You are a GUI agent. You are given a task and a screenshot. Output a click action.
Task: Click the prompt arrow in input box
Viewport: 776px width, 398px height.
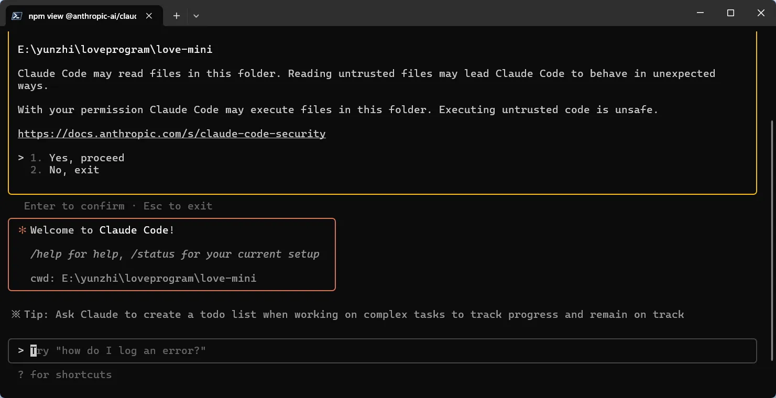21,350
